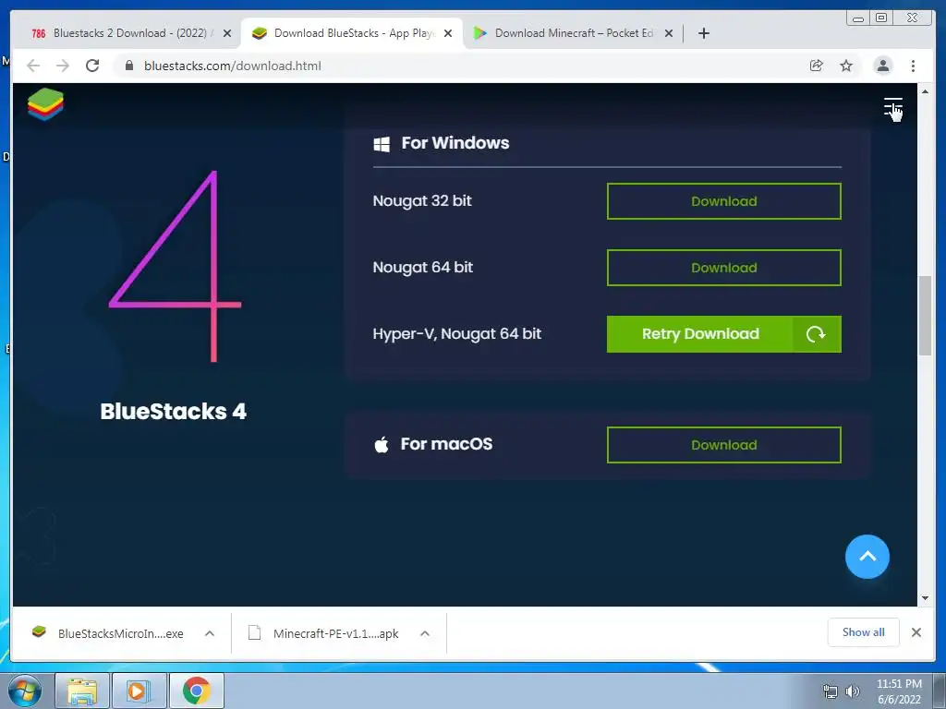The height and width of the screenshot is (709, 946).
Task: Click the browser back arrow
Action: (x=33, y=66)
